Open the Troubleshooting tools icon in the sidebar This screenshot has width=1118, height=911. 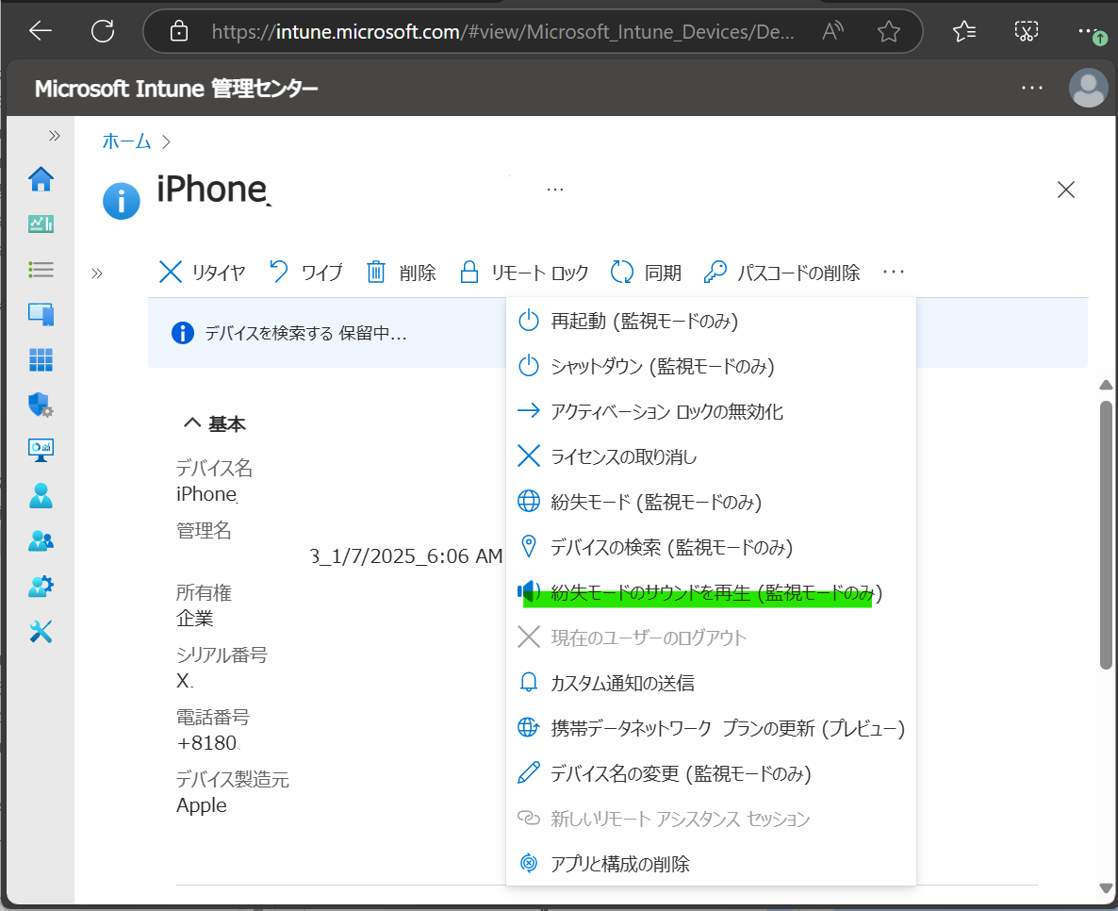point(41,631)
